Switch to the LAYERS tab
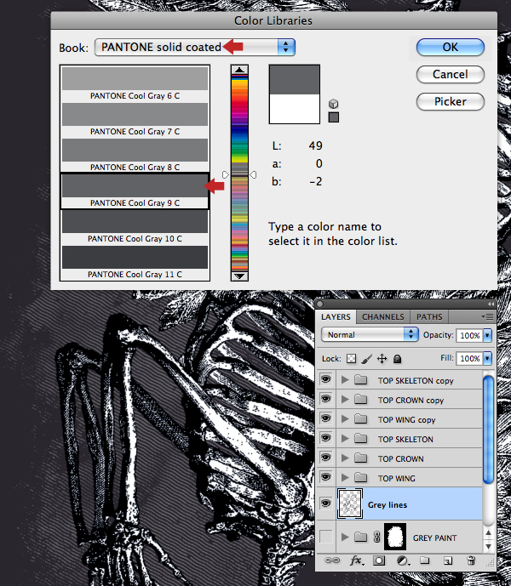The image size is (511, 586). point(336,317)
